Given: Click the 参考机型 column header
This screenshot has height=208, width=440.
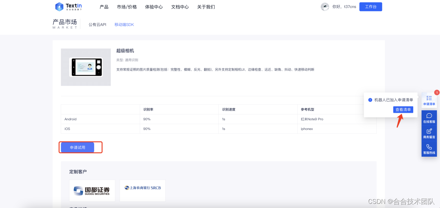Looking at the screenshot, I should [x=307, y=109].
